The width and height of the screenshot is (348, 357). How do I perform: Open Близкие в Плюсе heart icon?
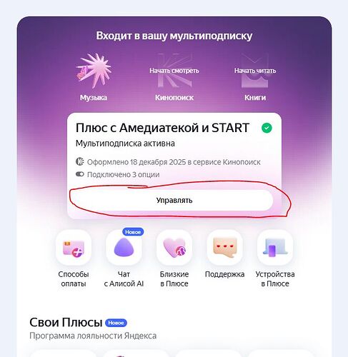(174, 248)
